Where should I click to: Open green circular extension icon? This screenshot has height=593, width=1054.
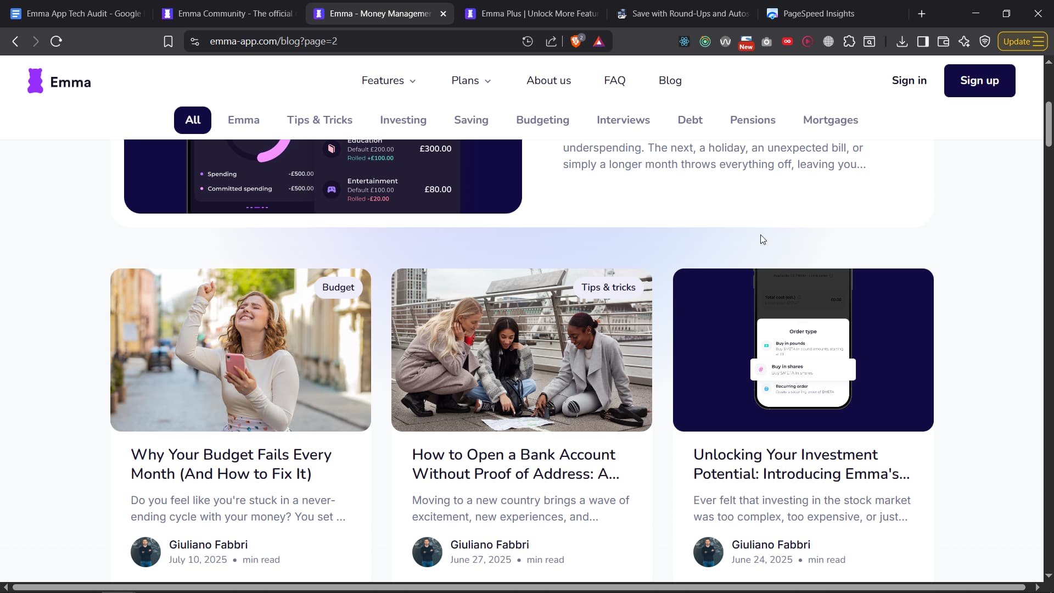pos(705,42)
